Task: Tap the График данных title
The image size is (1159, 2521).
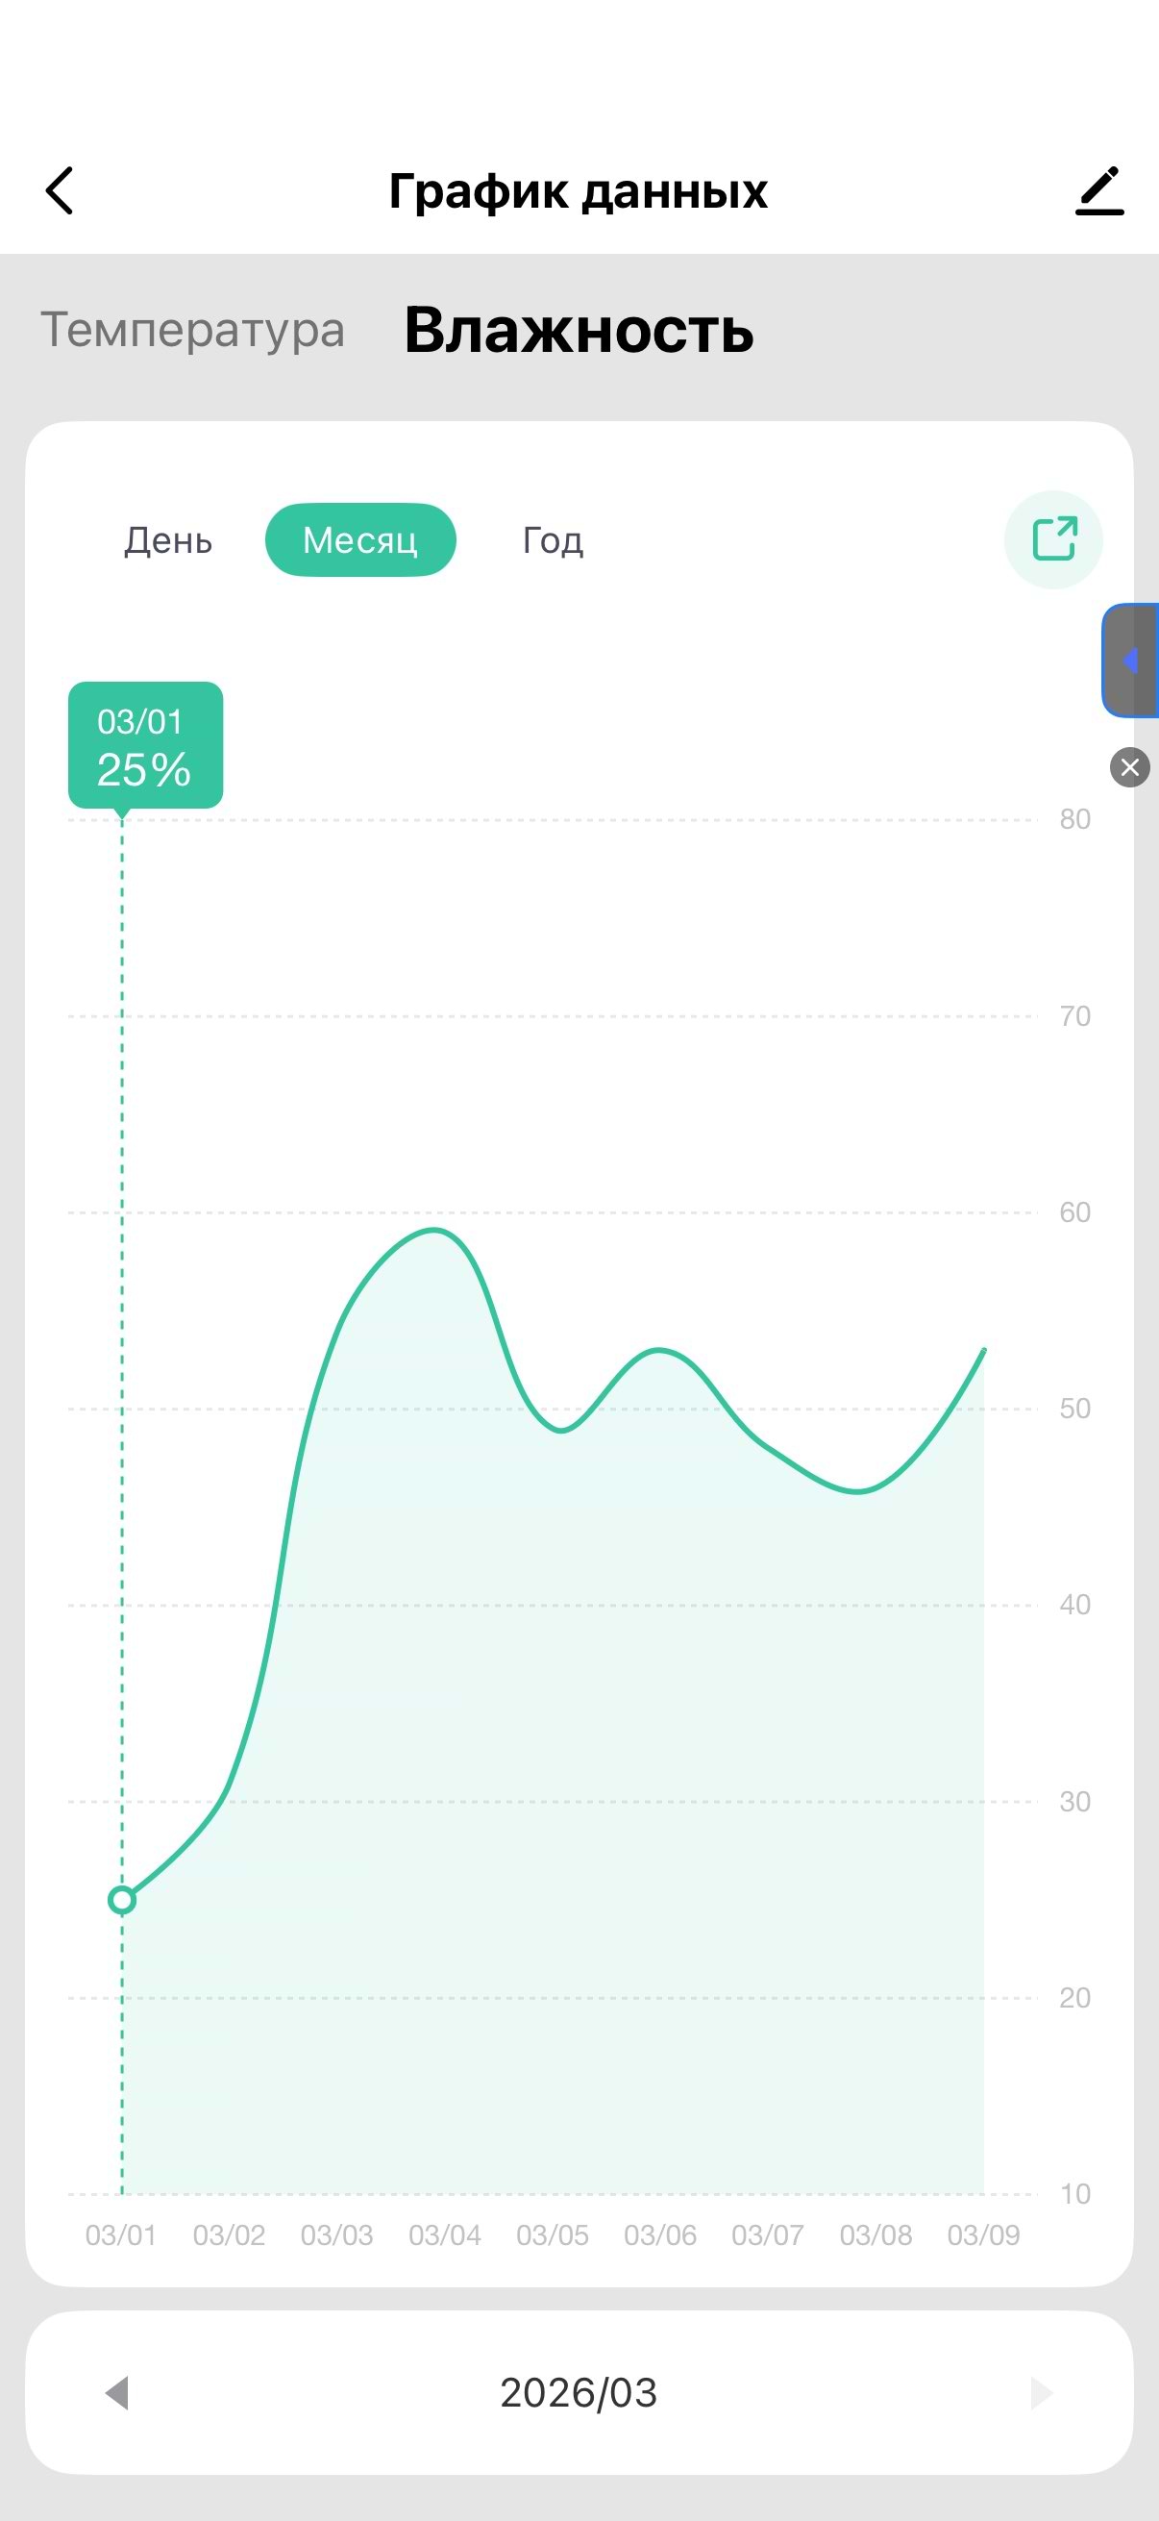Action: (x=578, y=190)
